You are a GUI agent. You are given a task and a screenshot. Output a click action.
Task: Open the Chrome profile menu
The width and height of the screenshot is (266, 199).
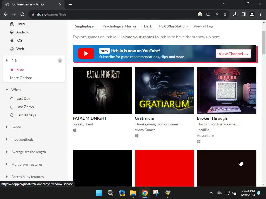click(x=252, y=15)
